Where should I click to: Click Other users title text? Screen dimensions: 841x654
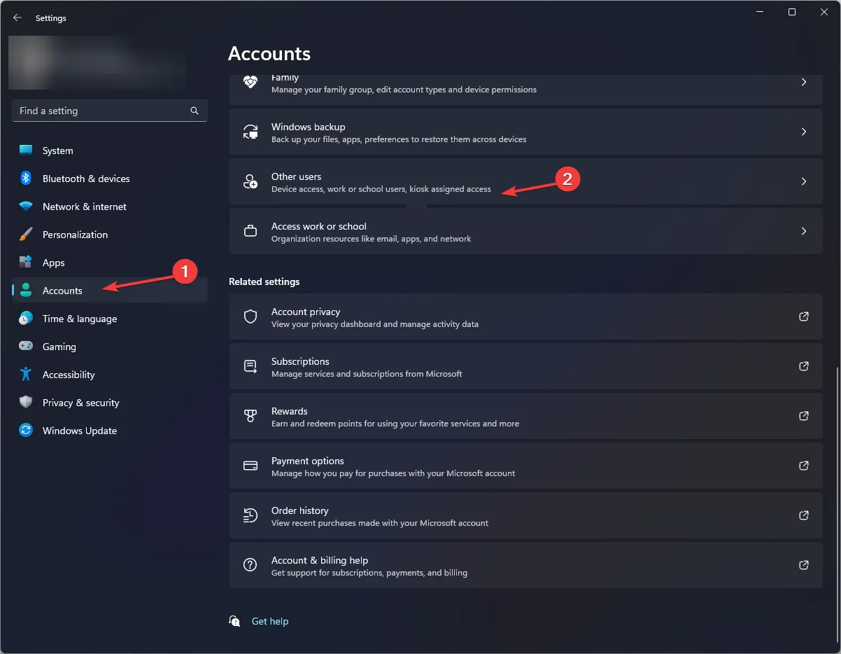tap(297, 176)
